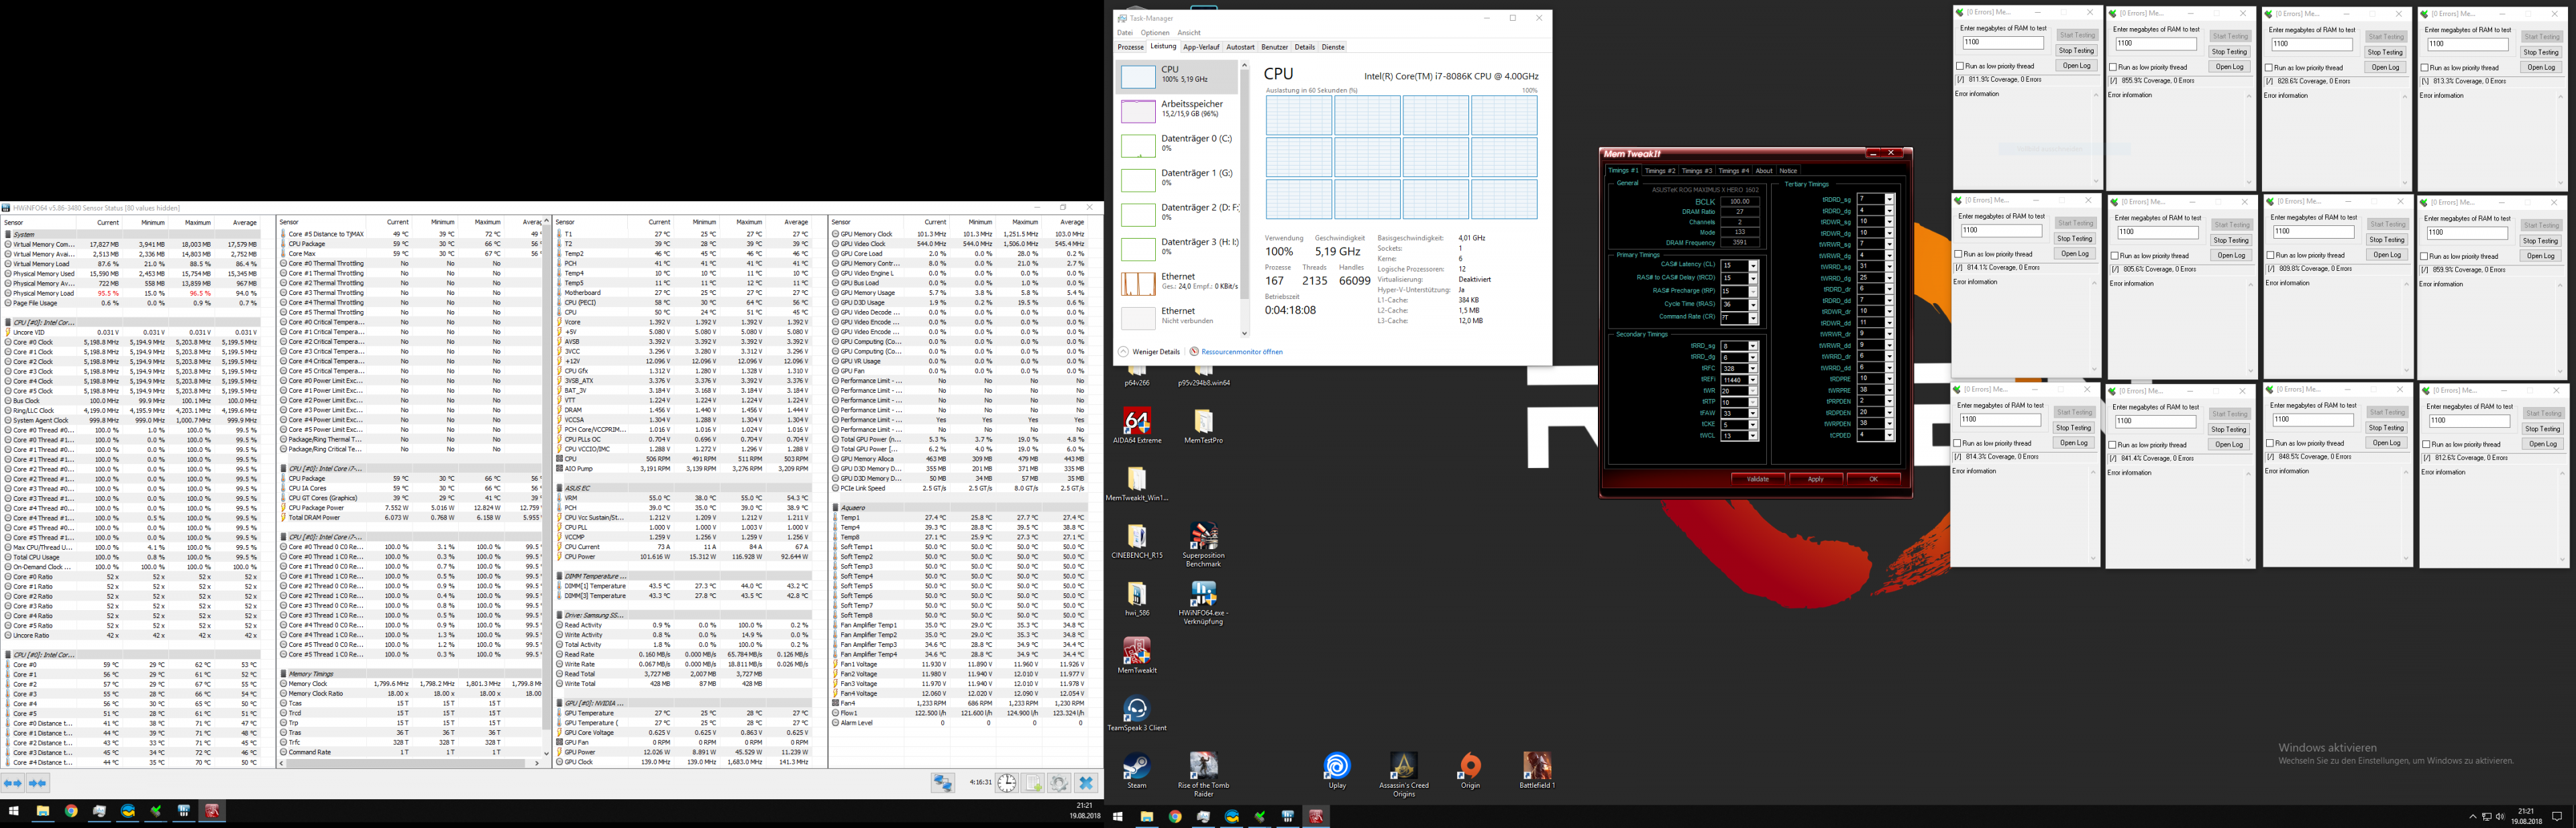
Task: Click Ressourcenmonitor öffnen link
Action: (1241, 352)
